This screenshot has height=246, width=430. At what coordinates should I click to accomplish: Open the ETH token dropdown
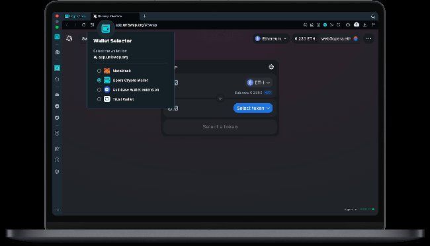tap(259, 83)
